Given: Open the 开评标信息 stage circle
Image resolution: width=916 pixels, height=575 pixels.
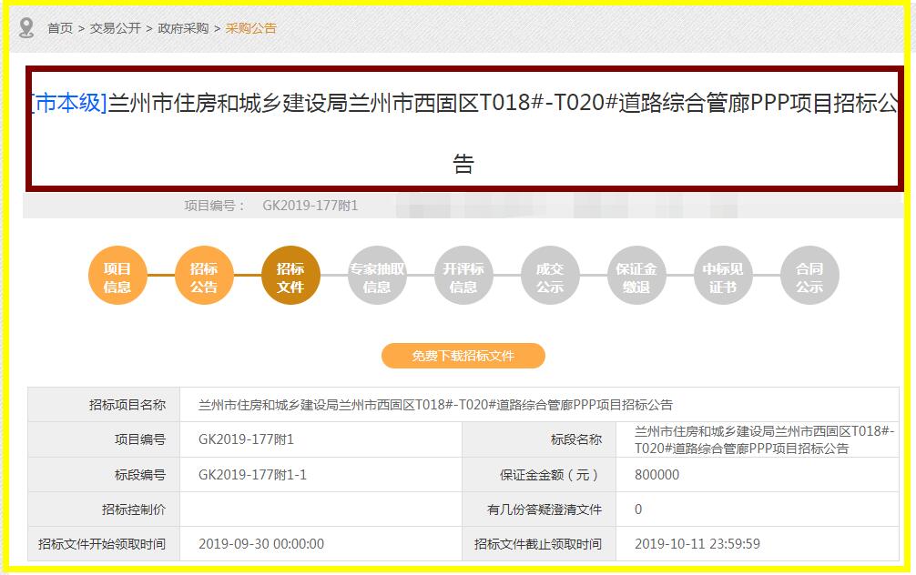Looking at the screenshot, I should click(x=463, y=275).
